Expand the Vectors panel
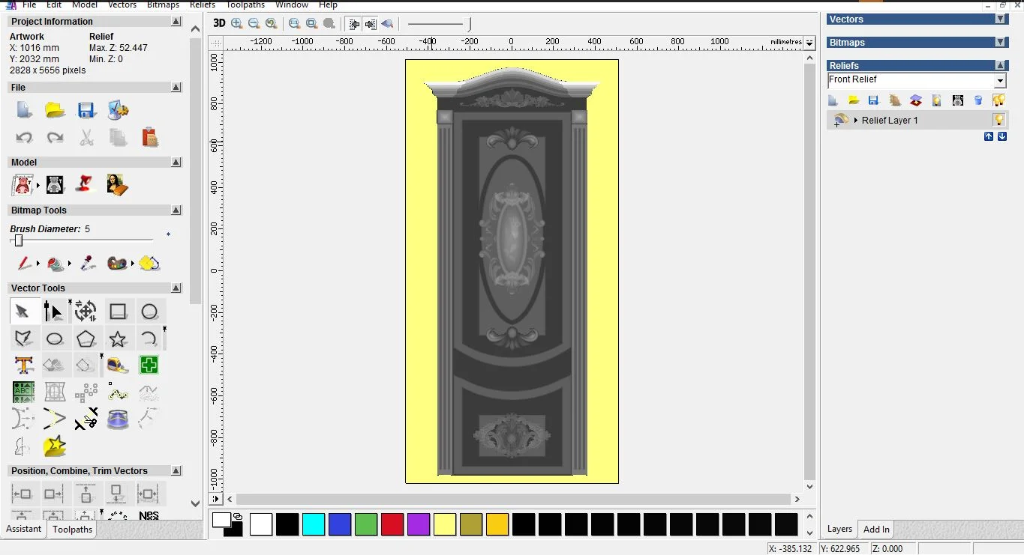Screen dimensions: 1024x555 point(1000,19)
